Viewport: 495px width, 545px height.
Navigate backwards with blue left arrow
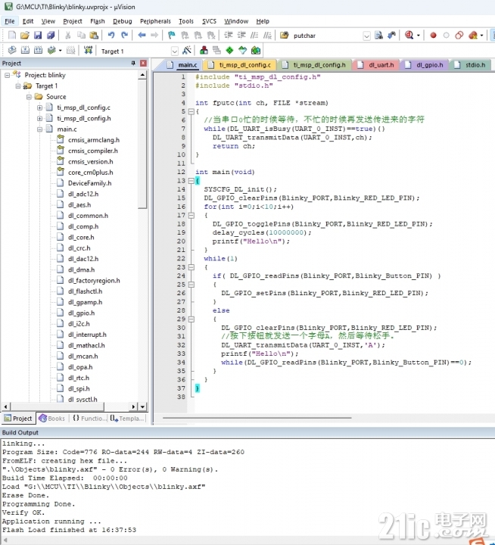pos(142,35)
